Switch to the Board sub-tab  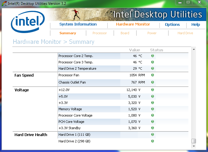coord(125,33)
